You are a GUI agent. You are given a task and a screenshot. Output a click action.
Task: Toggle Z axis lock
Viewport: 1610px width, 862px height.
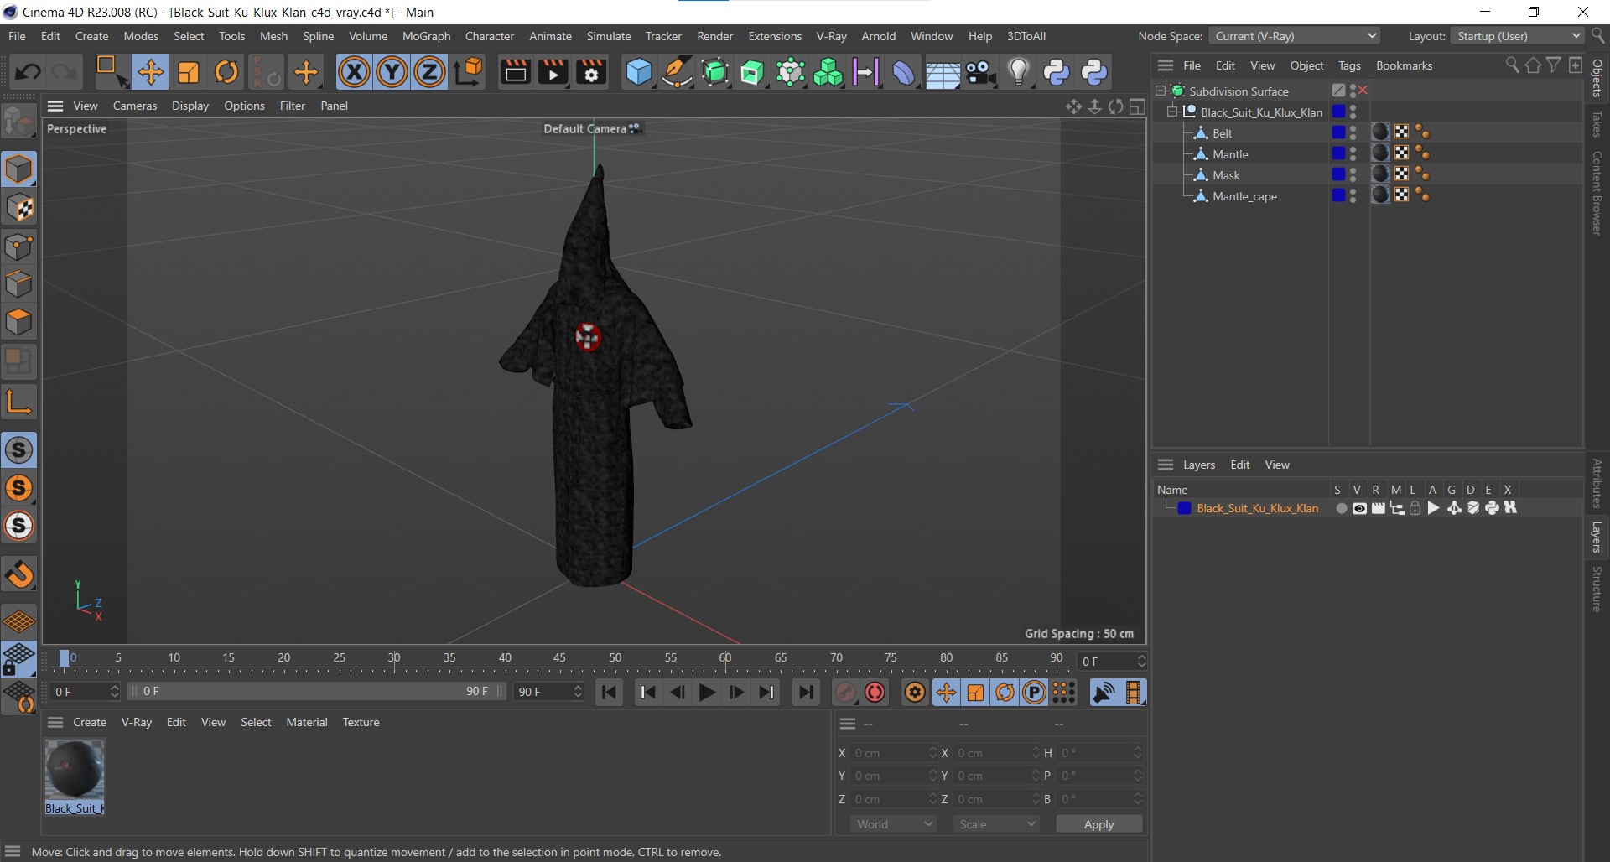click(429, 72)
